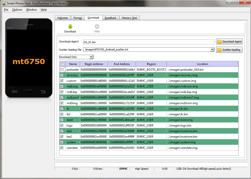Click the app icon in title bar

pos(3,3)
